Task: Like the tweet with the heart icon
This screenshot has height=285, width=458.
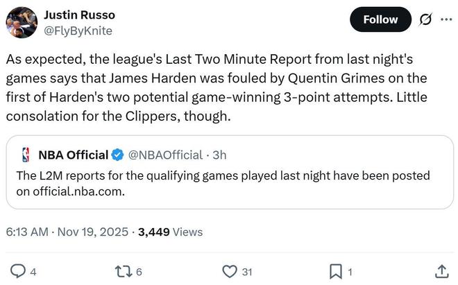Action: 230,271
